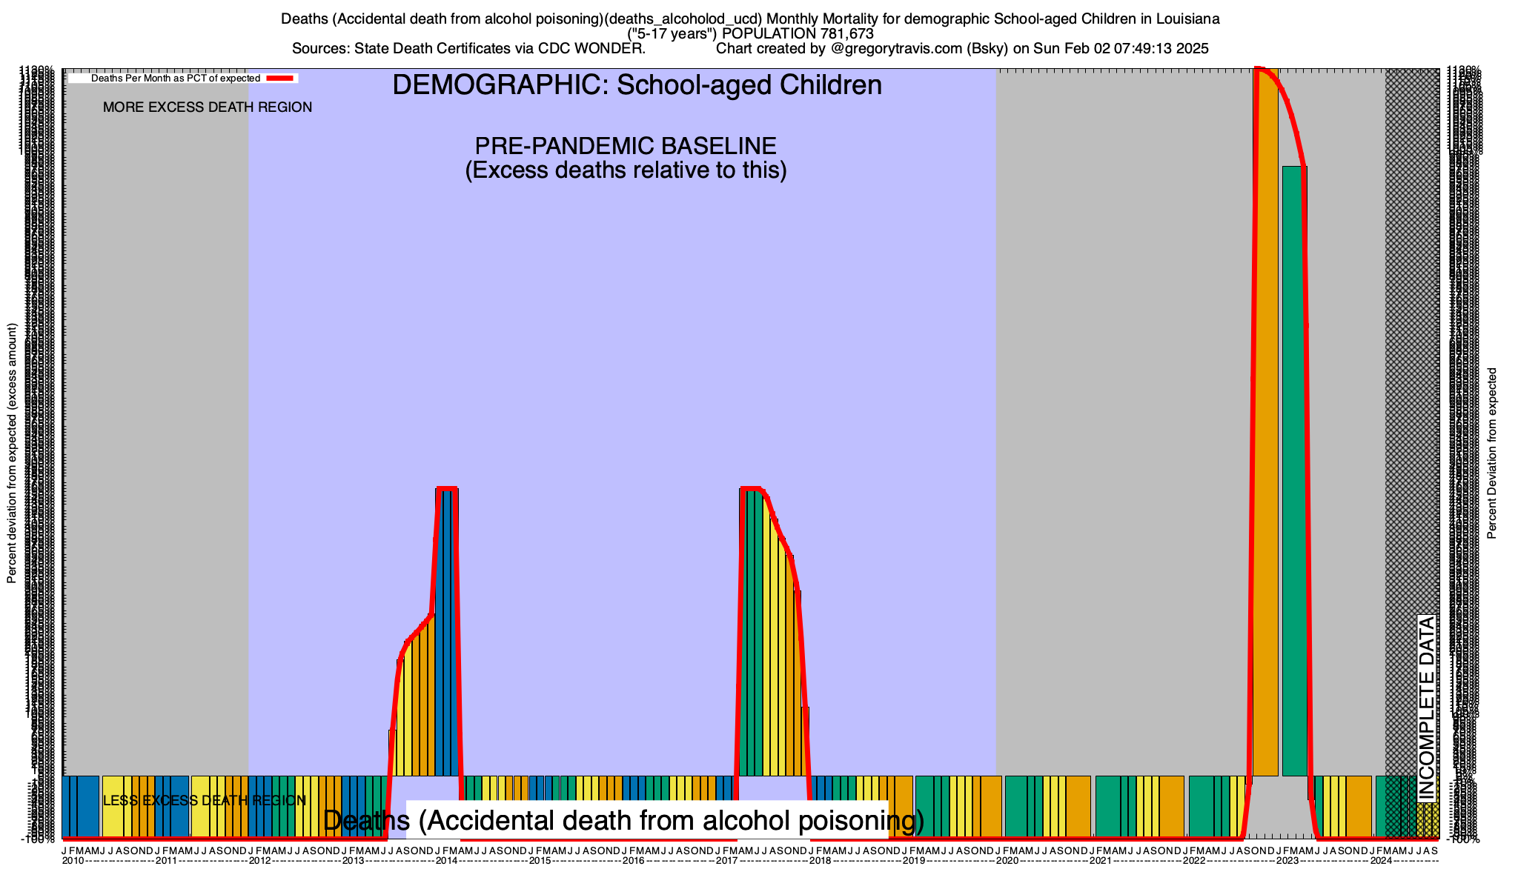The height and width of the screenshot is (889, 1518).
Task: Click the INCOMPLETE DATA vertical label
Action: click(1426, 707)
